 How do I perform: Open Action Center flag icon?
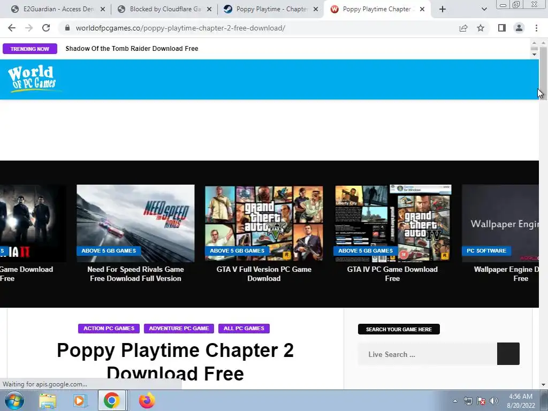coord(481,401)
